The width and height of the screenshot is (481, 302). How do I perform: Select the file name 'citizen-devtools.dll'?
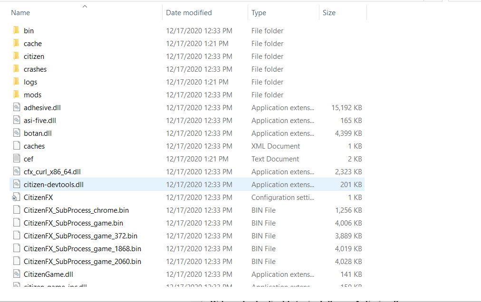[x=54, y=185]
